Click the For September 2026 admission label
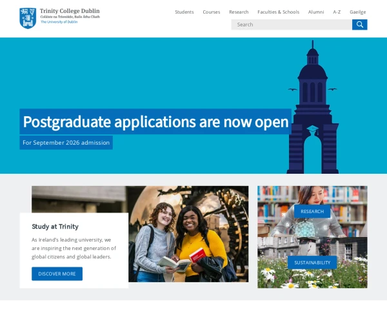Screen dimensions: 387x310 coord(66,143)
